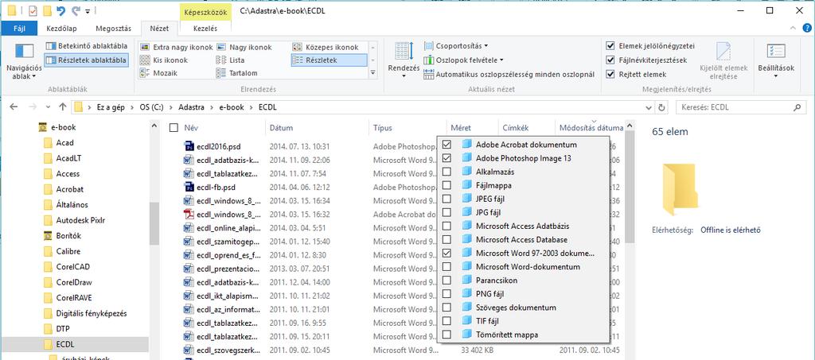Switch to the Kezelés ribbon tab

coord(205,29)
